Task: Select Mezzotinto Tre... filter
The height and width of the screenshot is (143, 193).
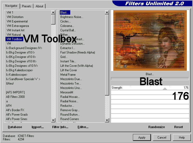Action: [71, 83]
